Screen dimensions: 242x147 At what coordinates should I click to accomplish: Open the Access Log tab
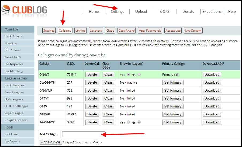pyautogui.click(x=173, y=31)
